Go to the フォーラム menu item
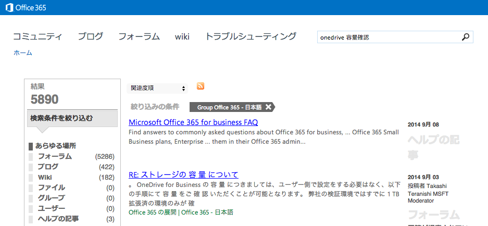The image size is (488, 226). 139,36
